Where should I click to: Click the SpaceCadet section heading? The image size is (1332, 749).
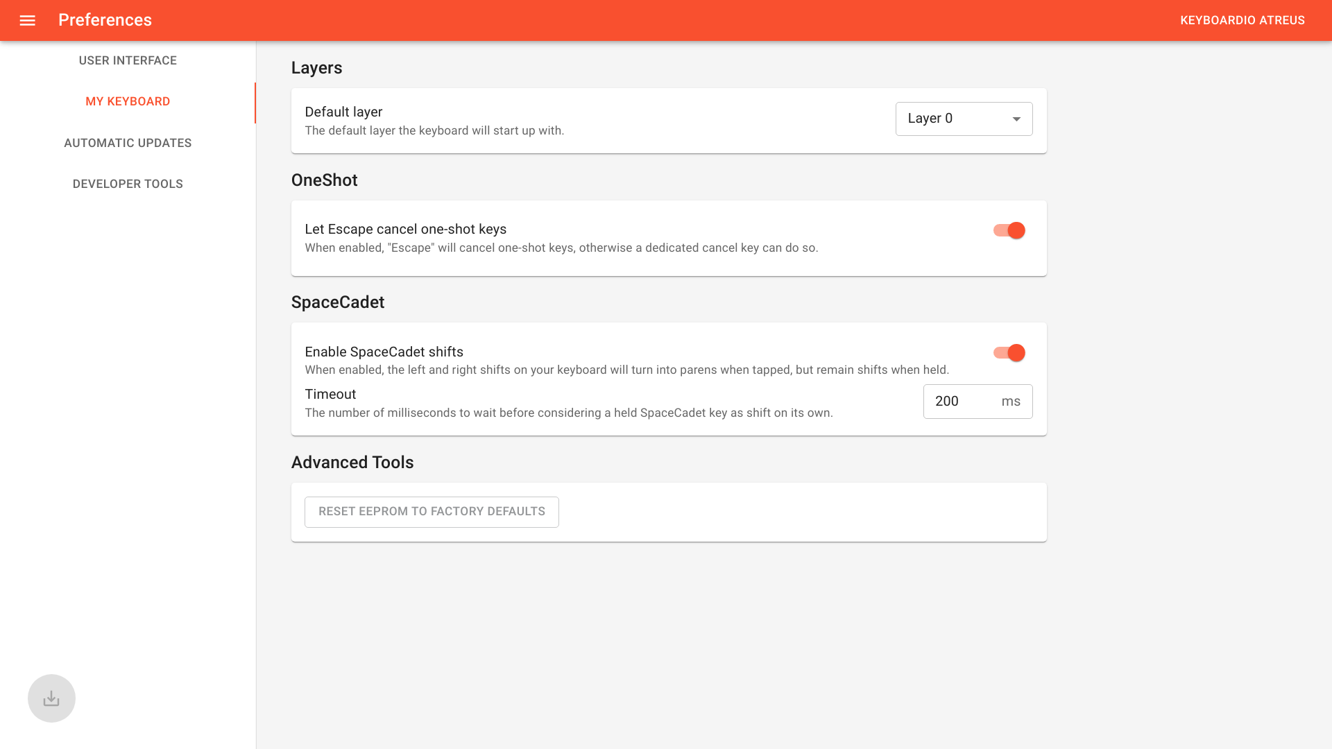coord(338,302)
